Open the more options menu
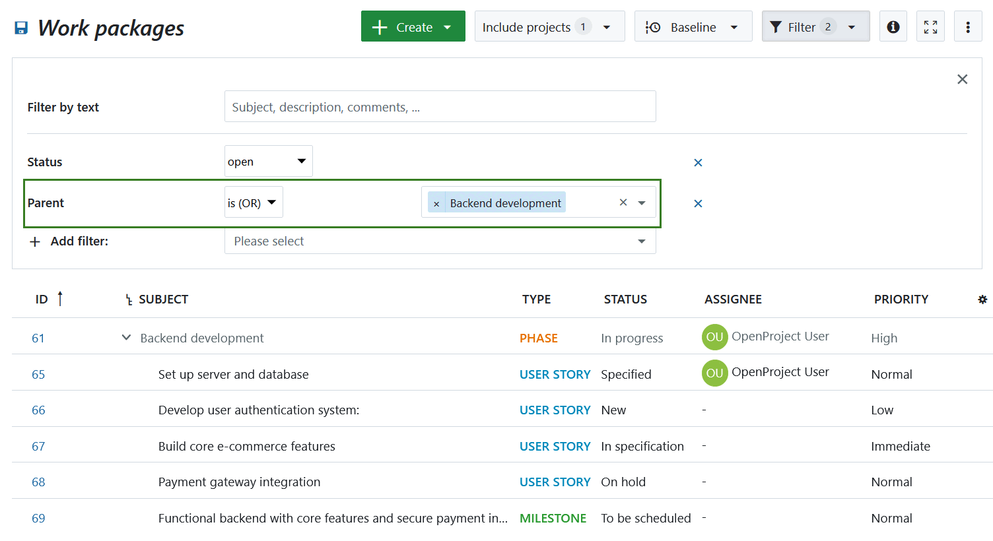Image resolution: width=993 pixels, height=541 pixels. (x=968, y=26)
